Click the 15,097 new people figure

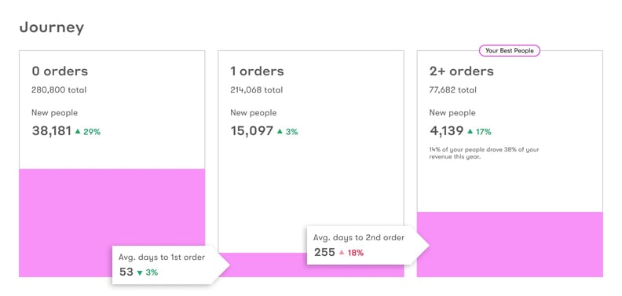[252, 131]
